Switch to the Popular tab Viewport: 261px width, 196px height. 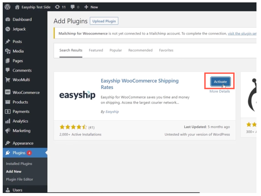coord(116,50)
